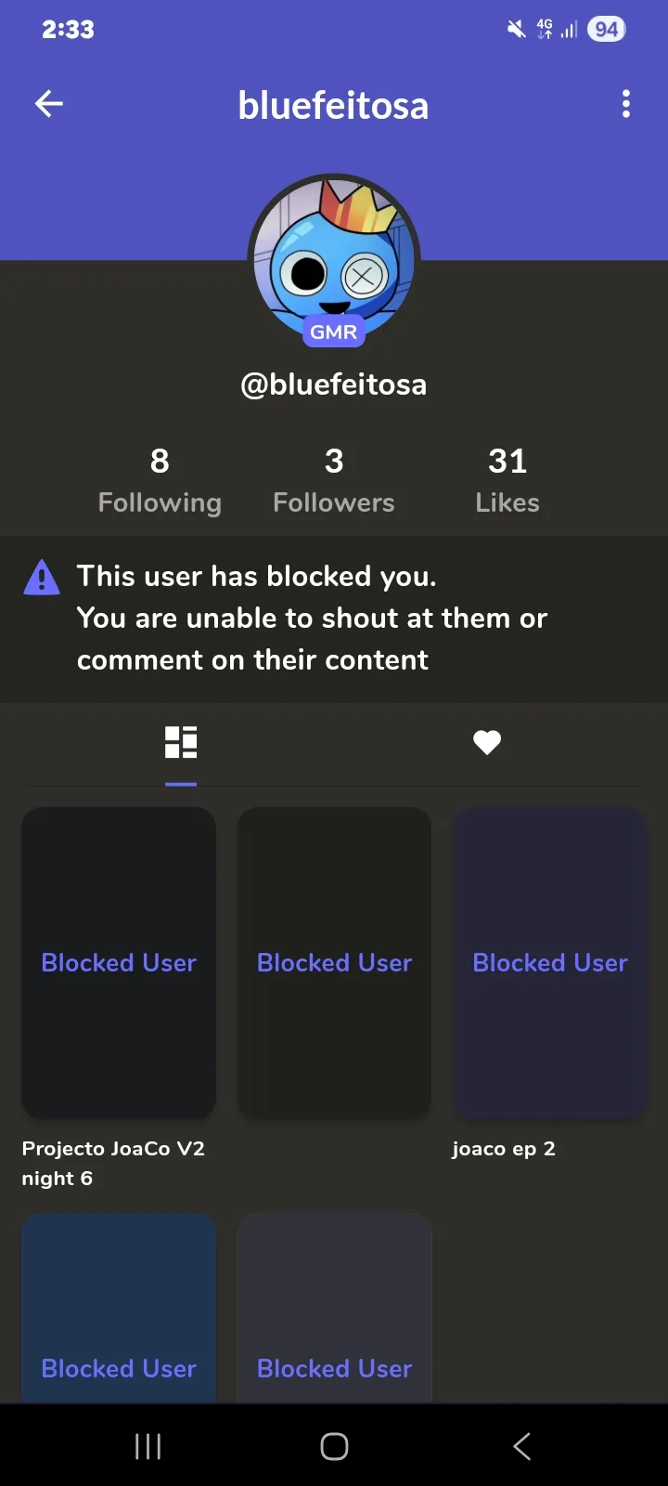Image resolution: width=668 pixels, height=1486 pixels.
Task: Switch to the liked heart tab
Action: click(x=487, y=743)
